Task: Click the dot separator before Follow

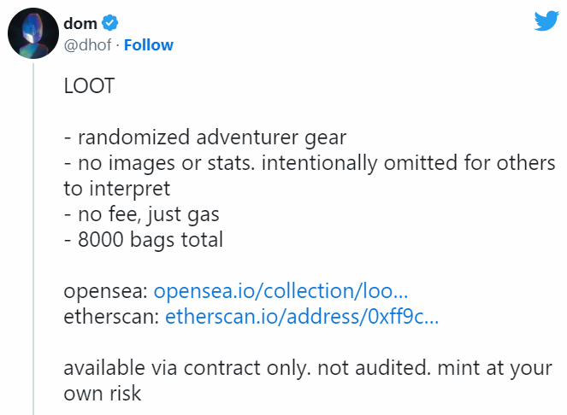Action: tap(117, 45)
